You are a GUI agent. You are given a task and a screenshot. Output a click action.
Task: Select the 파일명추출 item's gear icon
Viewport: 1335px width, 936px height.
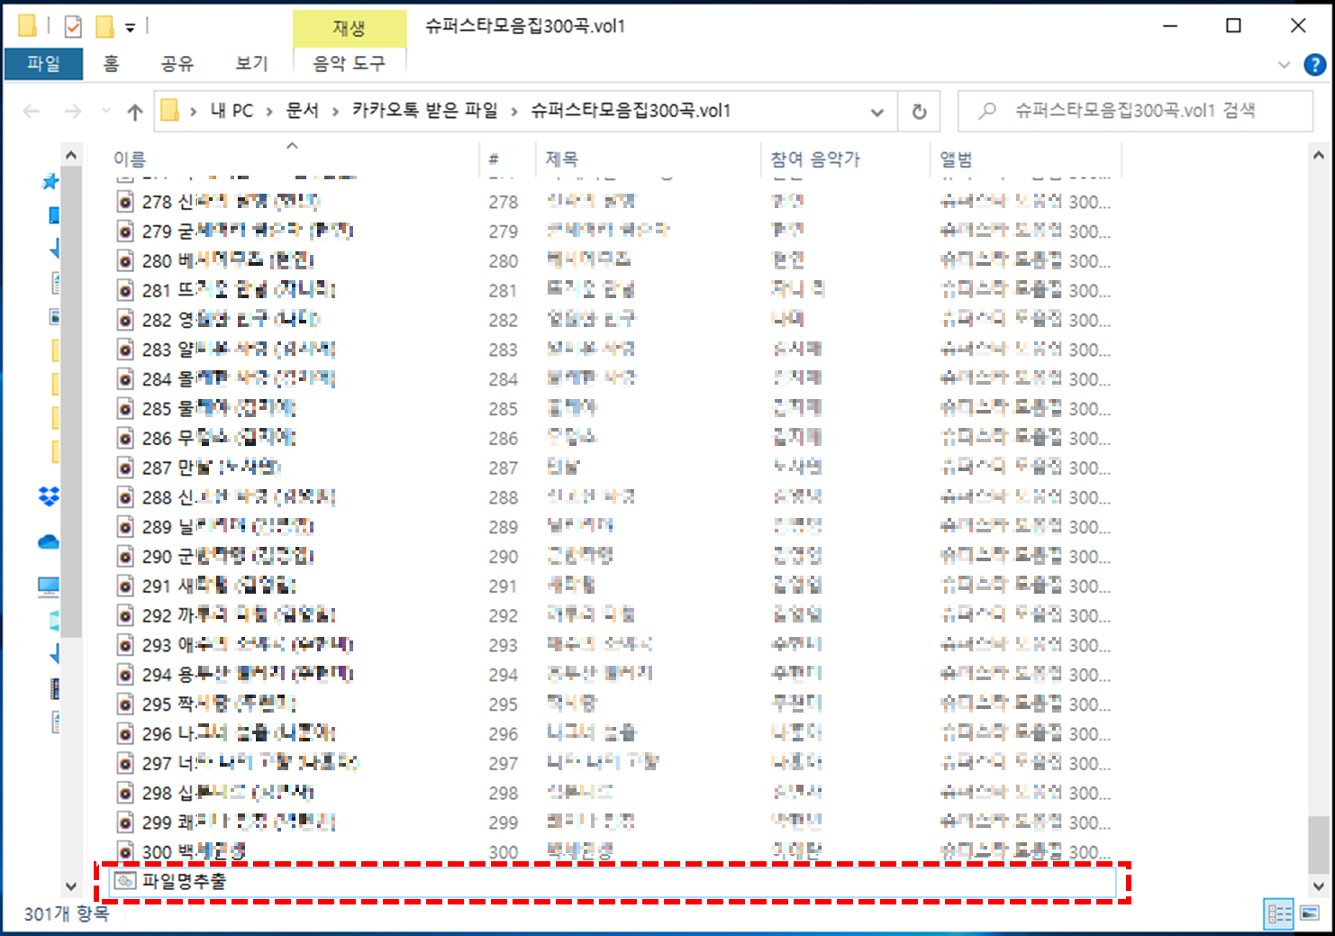123,881
